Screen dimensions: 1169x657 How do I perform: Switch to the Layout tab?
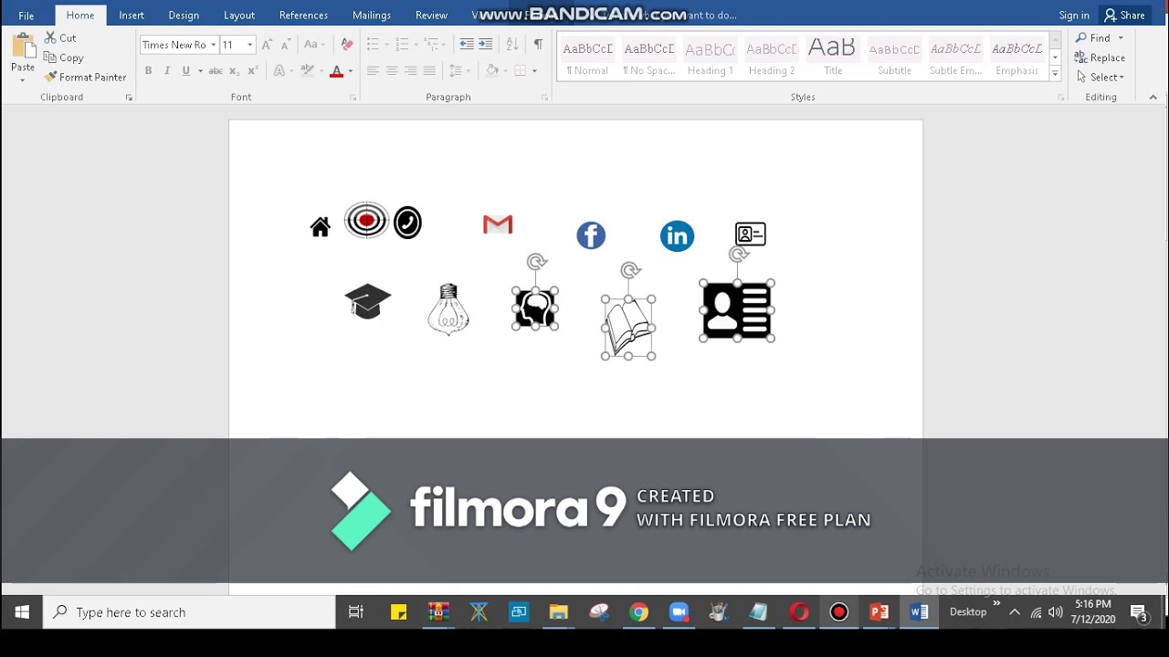pyautogui.click(x=239, y=16)
